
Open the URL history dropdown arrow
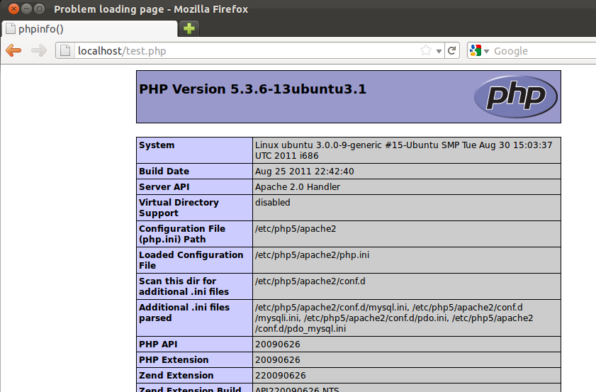coord(439,51)
